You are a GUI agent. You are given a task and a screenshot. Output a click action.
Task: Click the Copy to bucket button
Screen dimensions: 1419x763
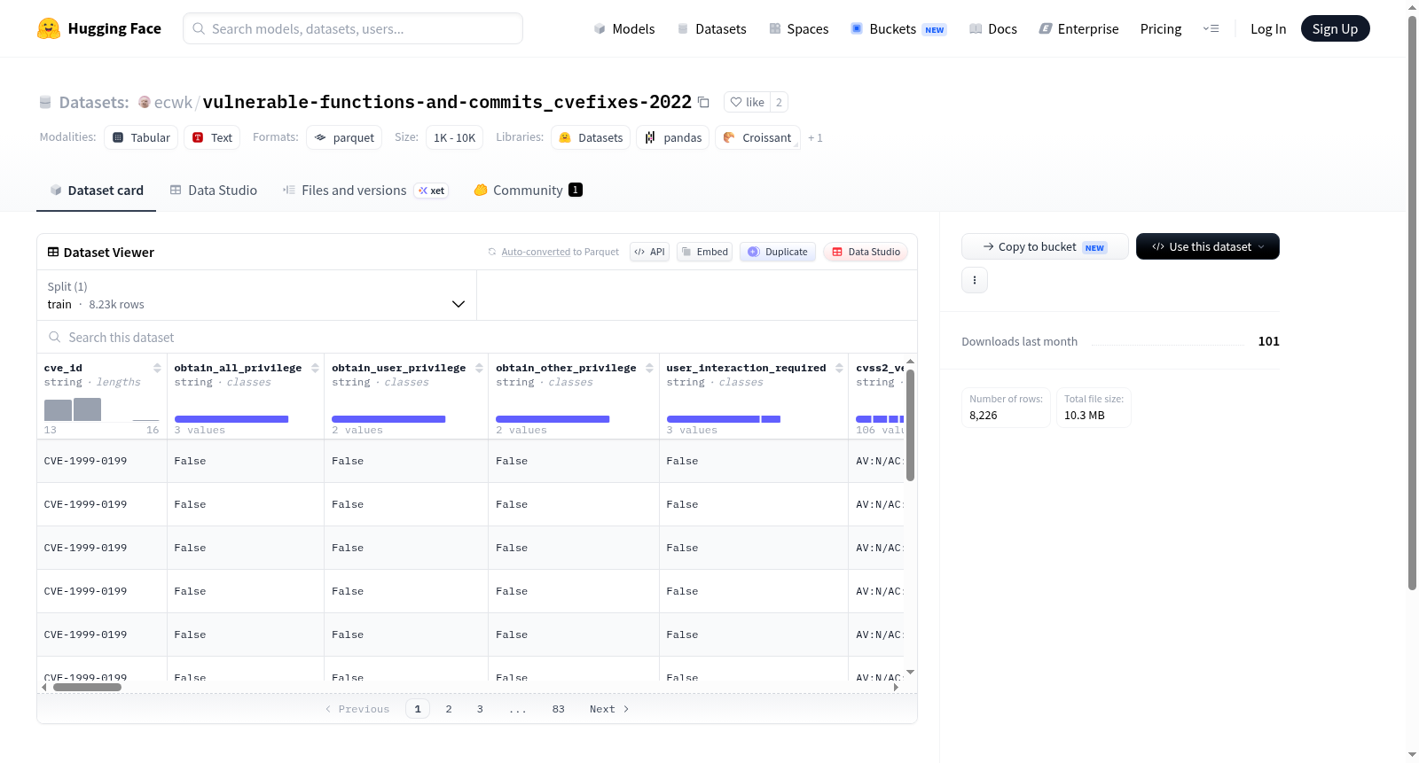click(x=1045, y=246)
